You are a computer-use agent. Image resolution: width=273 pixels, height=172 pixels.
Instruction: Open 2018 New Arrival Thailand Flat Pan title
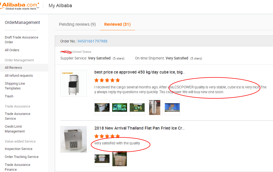tap(140, 128)
